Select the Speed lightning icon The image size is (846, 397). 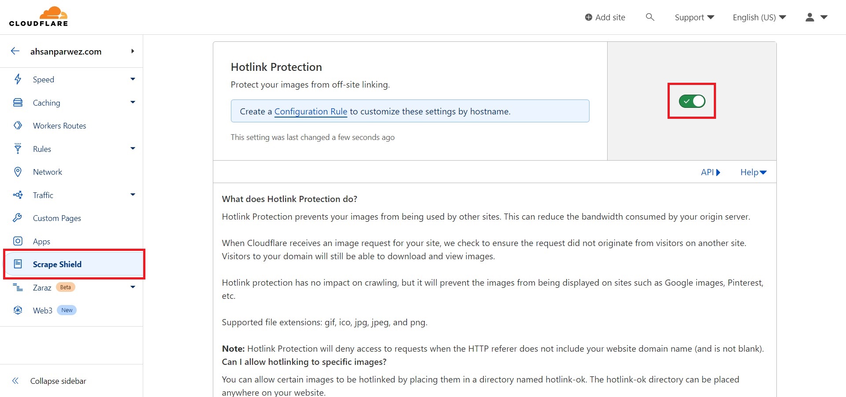pyautogui.click(x=18, y=79)
